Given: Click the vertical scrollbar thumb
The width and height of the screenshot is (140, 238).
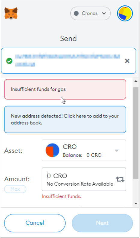Looking at the screenshot, I should [136, 133].
